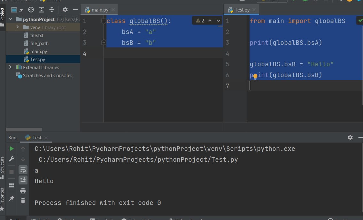
Task: Go to next warning with down chevron
Action: coord(219,20)
